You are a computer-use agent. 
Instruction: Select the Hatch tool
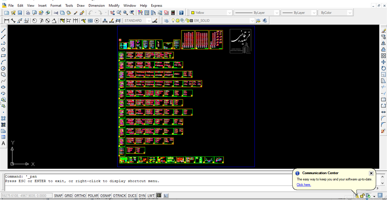pyautogui.click(x=3, y=118)
